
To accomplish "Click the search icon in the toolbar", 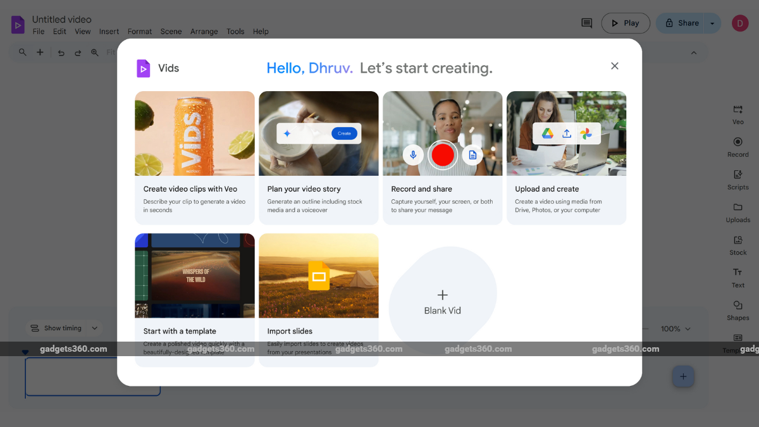I will pyautogui.click(x=23, y=53).
